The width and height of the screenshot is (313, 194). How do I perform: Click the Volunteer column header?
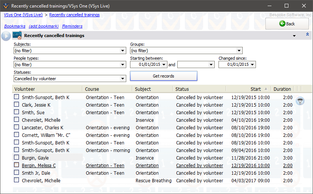click(x=25, y=89)
